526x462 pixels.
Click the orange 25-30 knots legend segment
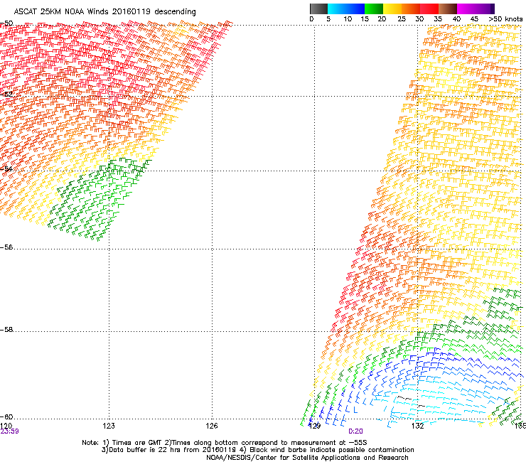pos(411,9)
